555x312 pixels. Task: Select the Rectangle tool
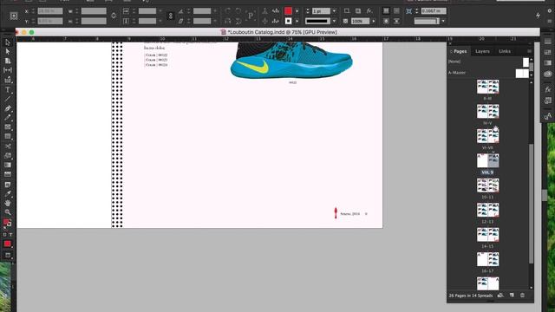(x=8, y=136)
